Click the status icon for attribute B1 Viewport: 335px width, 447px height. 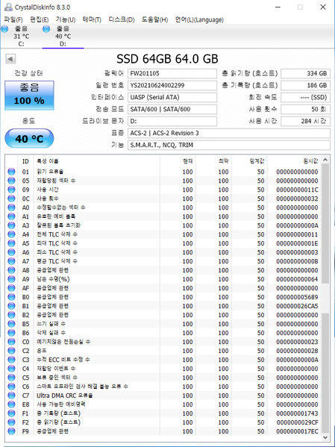point(11,306)
